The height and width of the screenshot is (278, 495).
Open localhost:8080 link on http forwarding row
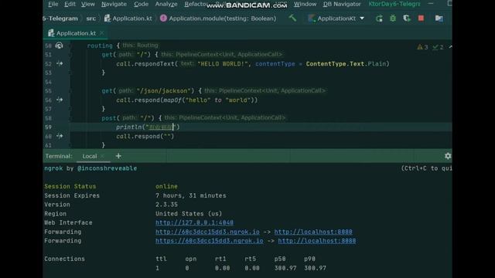[x=313, y=232]
